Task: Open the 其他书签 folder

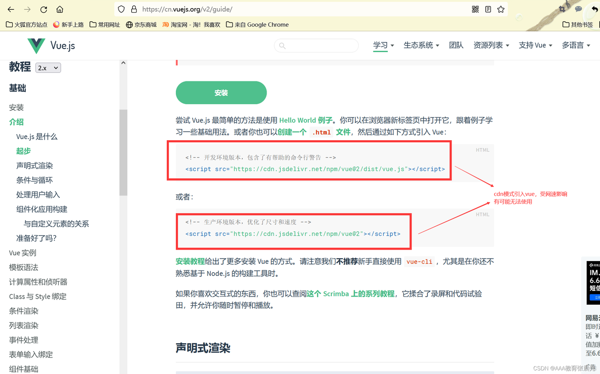Action: (x=578, y=24)
